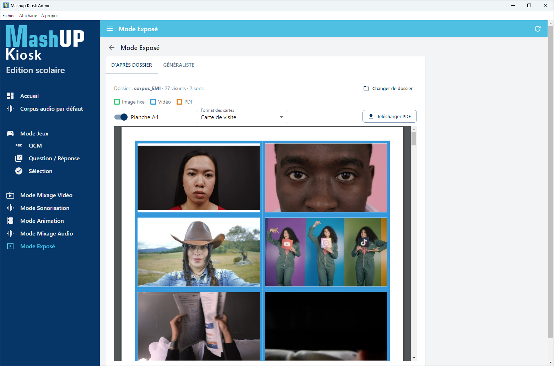Select the close-up man face card
This screenshot has height=366, width=554.
tap(326, 178)
